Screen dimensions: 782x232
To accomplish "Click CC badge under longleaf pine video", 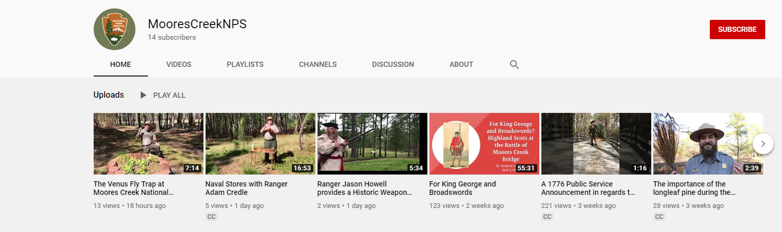I will click(x=659, y=216).
